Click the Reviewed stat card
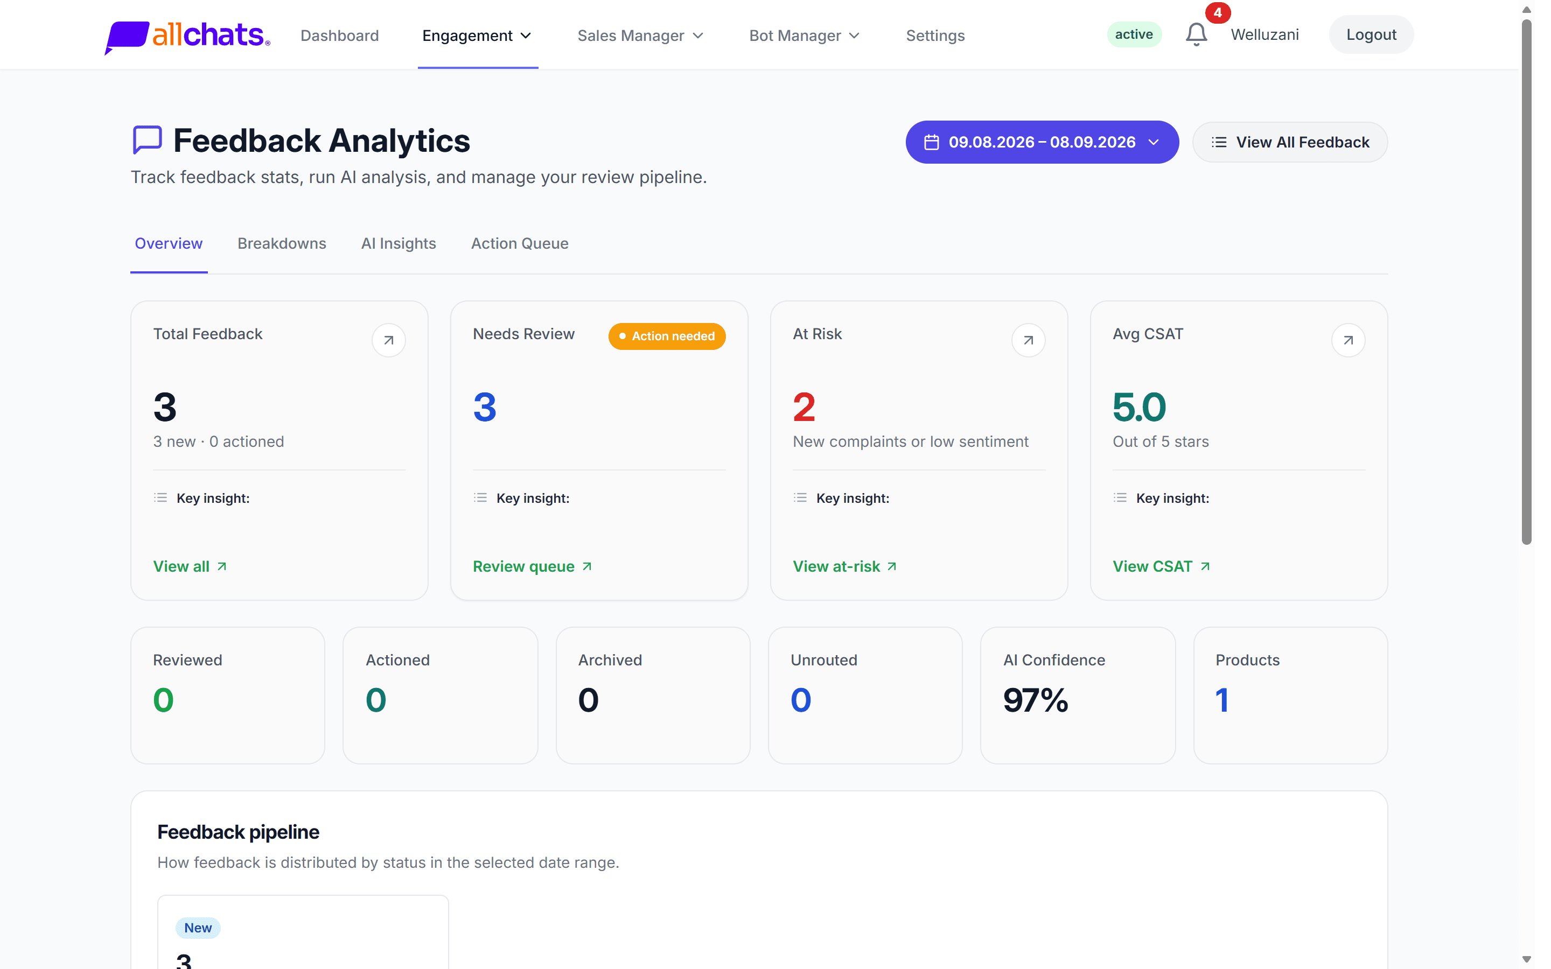Image resolution: width=1551 pixels, height=969 pixels. click(x=227, y=696)
